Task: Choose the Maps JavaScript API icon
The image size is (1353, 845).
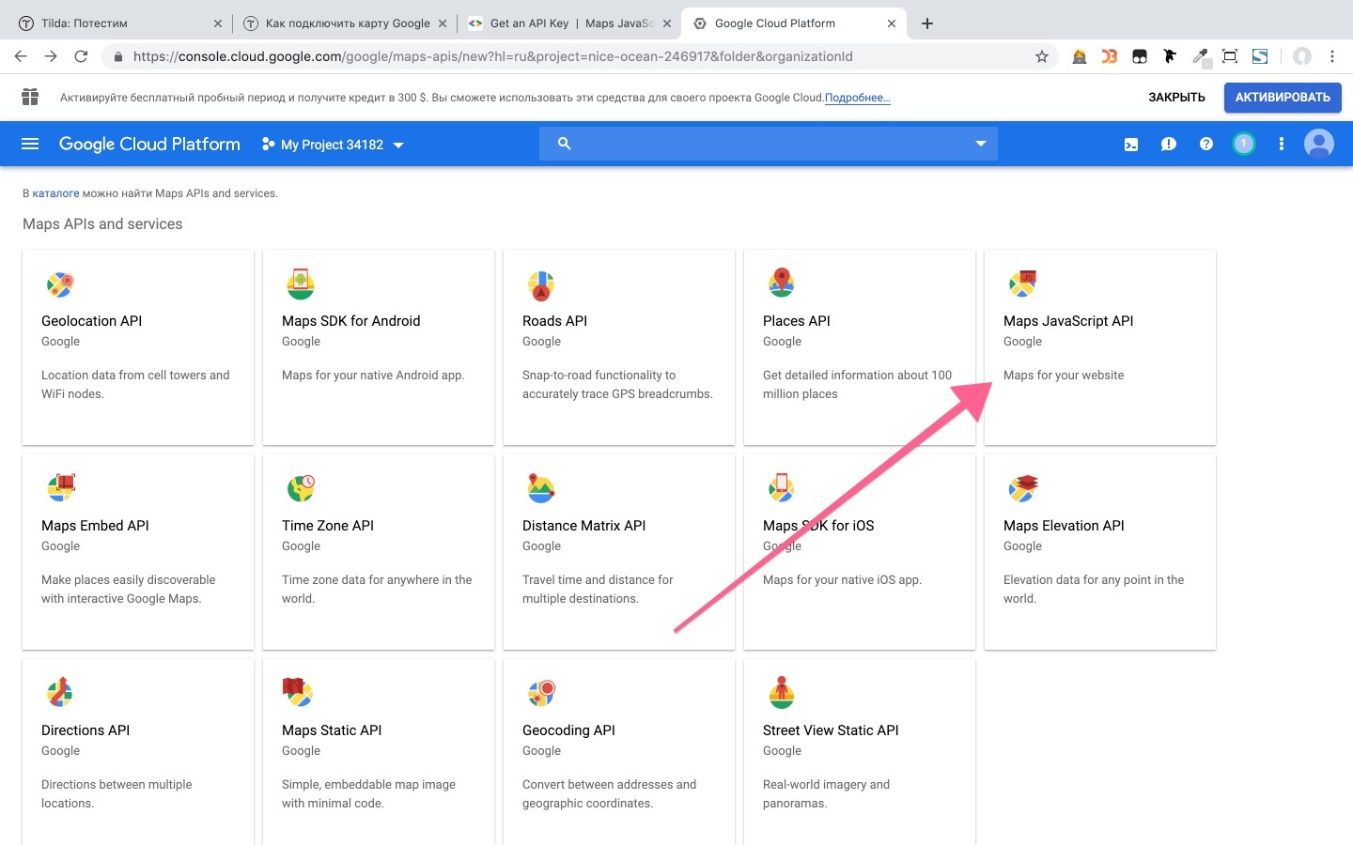Action: point(1022,284)
